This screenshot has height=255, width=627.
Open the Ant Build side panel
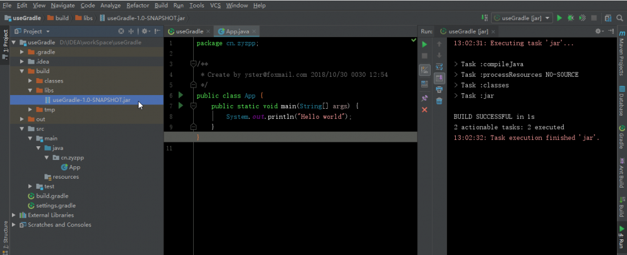tap(621, 172)
